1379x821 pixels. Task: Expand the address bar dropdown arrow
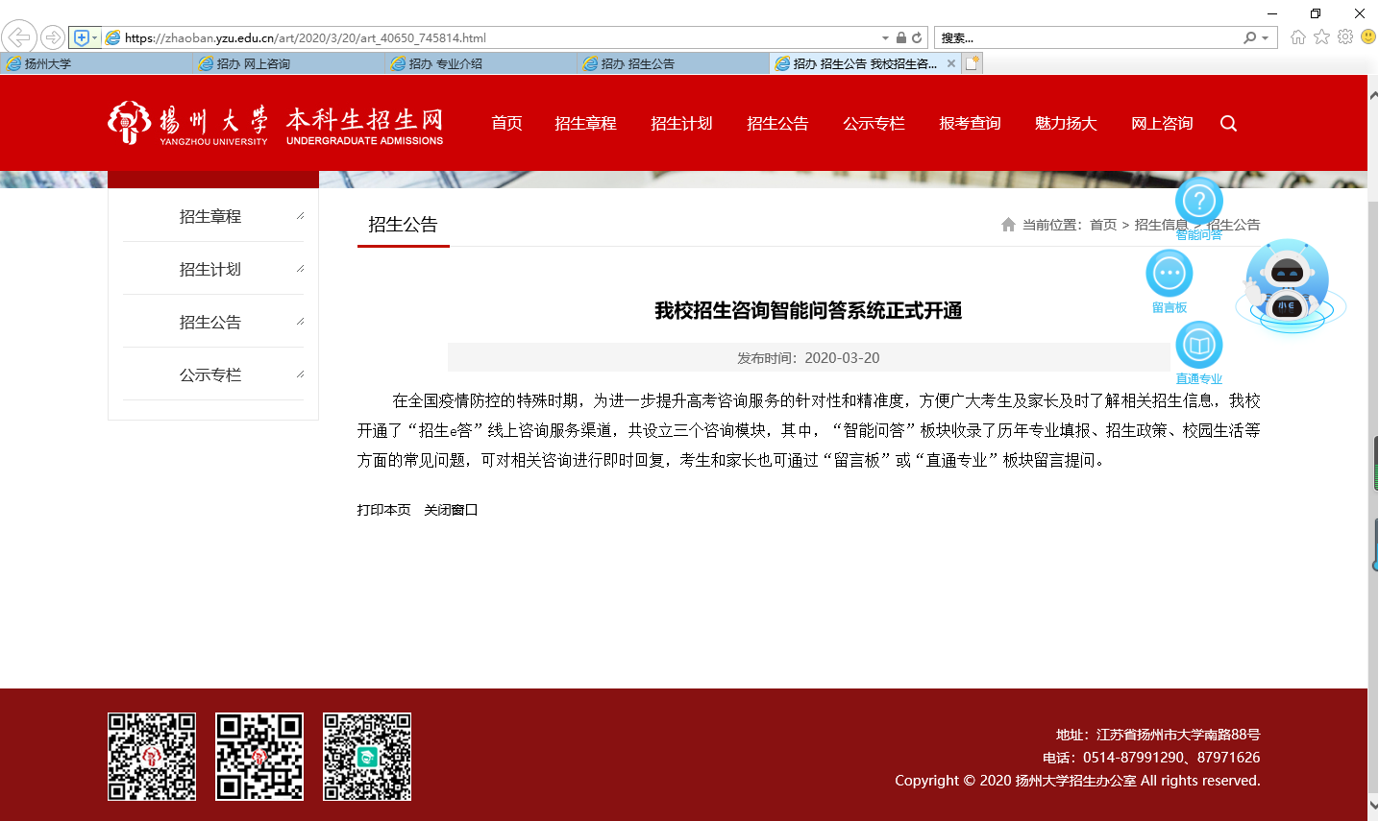[x=885, y=38]
